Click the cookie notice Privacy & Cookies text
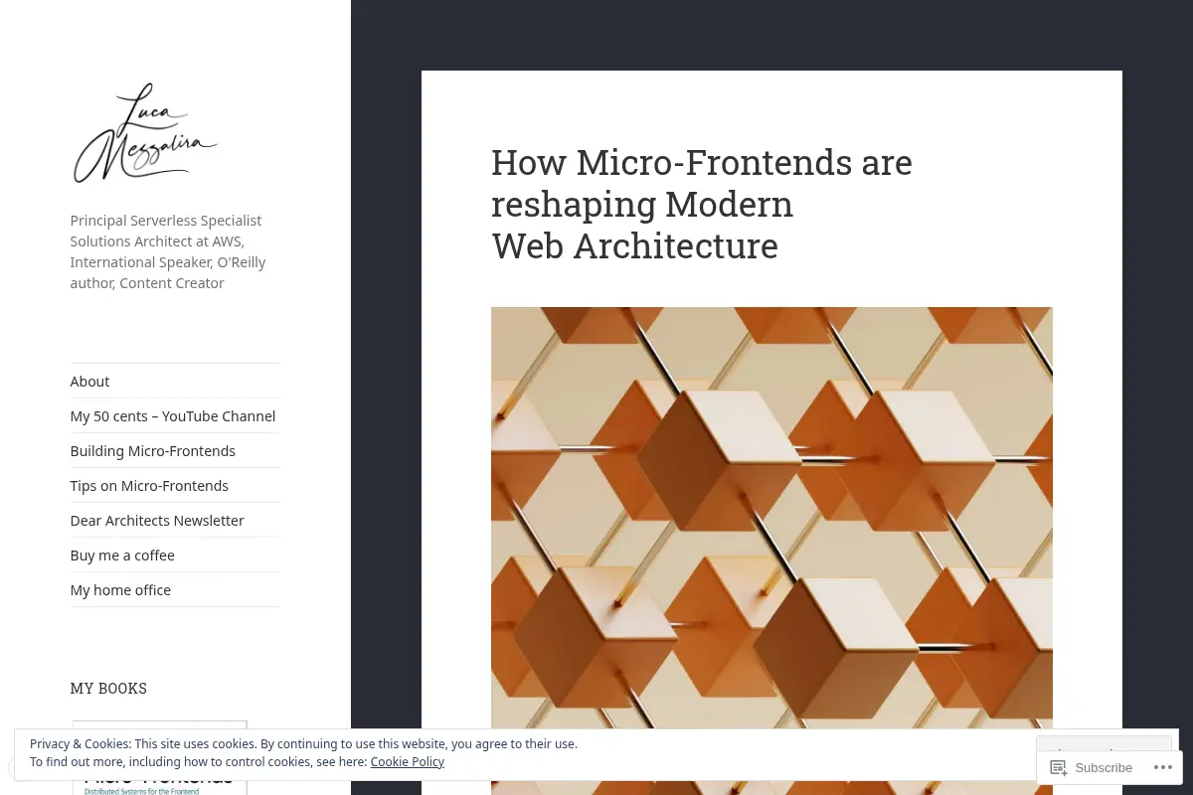This screenshot has width=1193, height=795. pos(81,743)
